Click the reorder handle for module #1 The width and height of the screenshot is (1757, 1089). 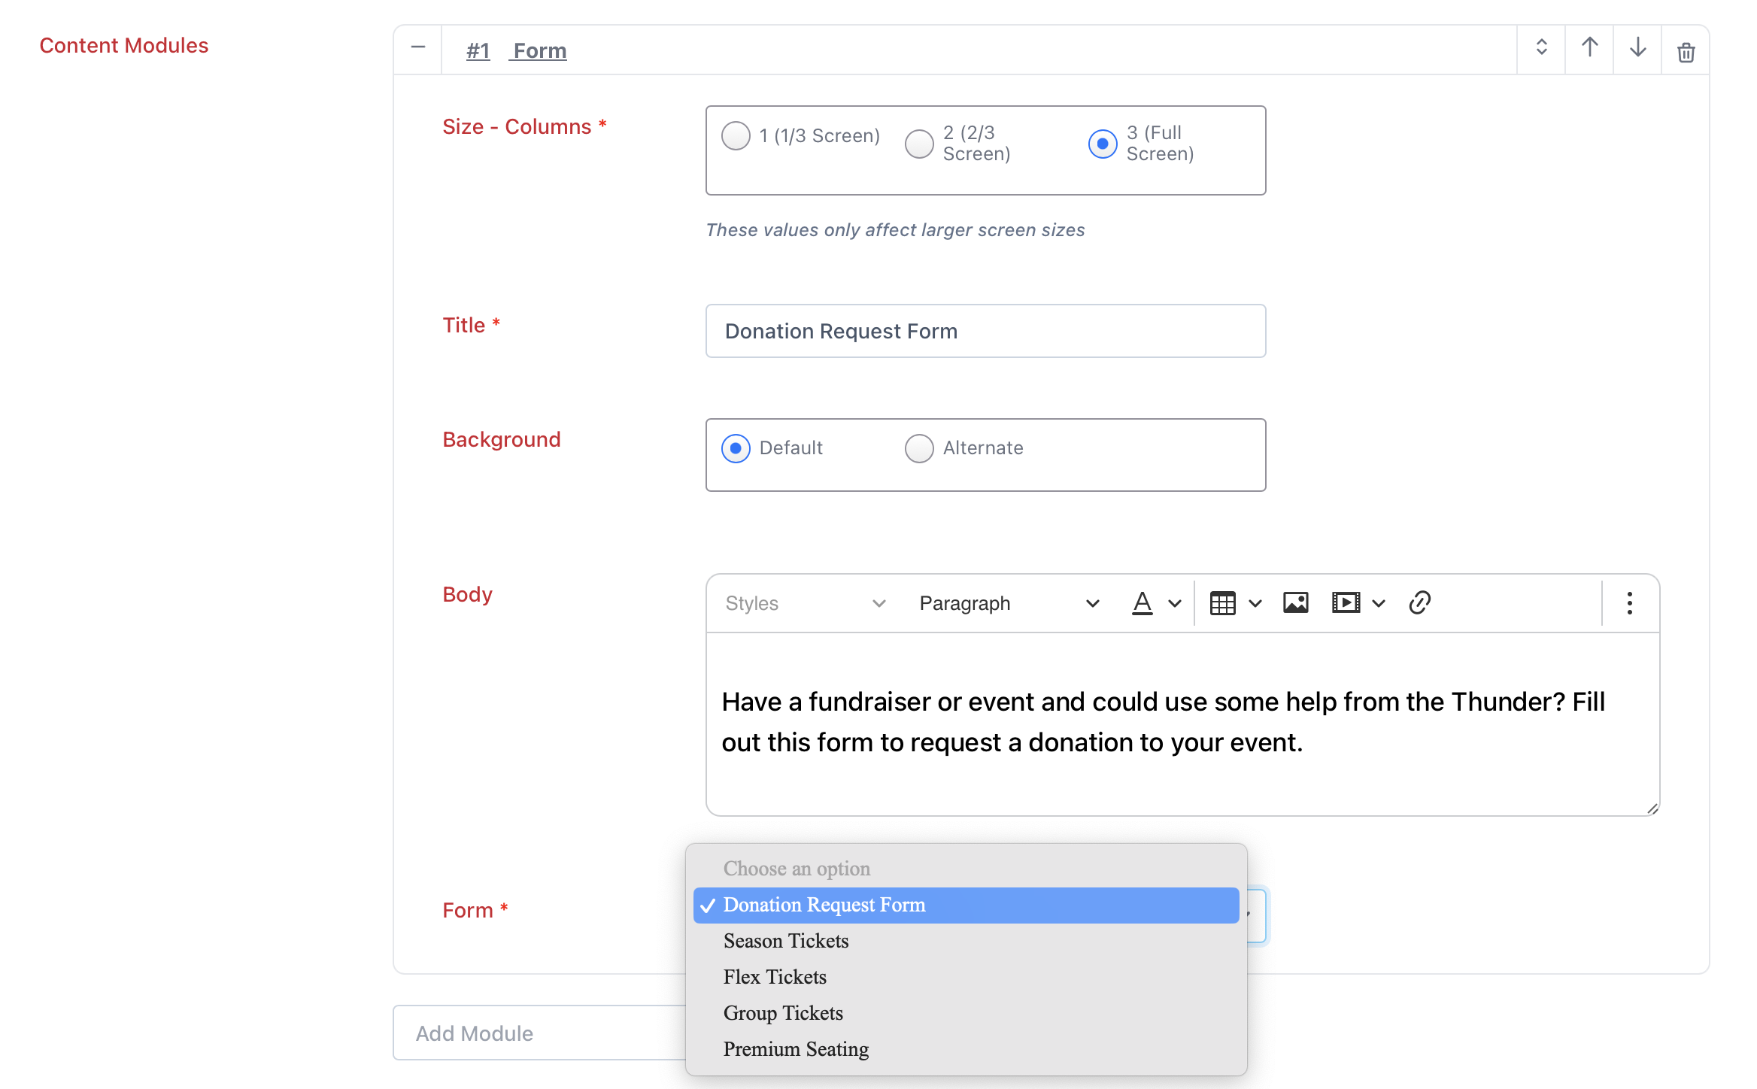click(x=1541, y=48)
